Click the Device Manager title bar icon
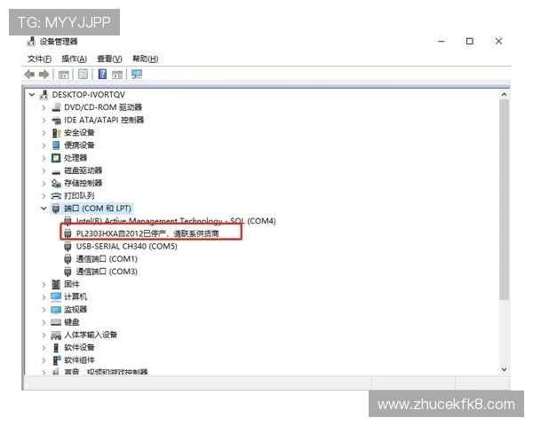 (x=31, y=42)
